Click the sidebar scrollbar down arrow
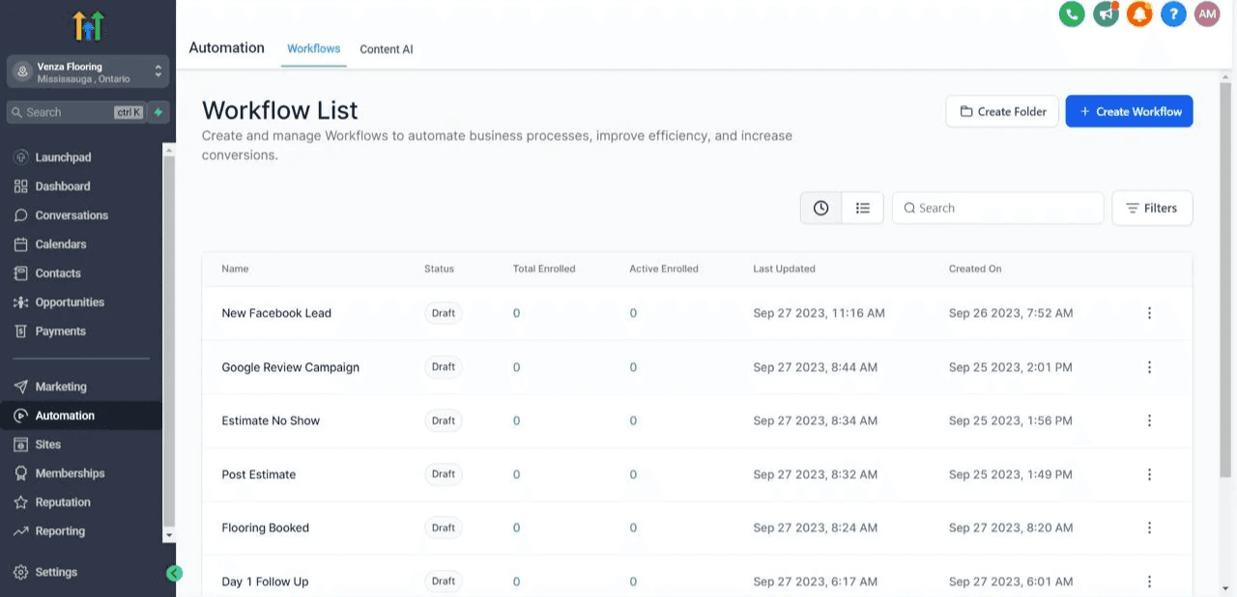 169,534
